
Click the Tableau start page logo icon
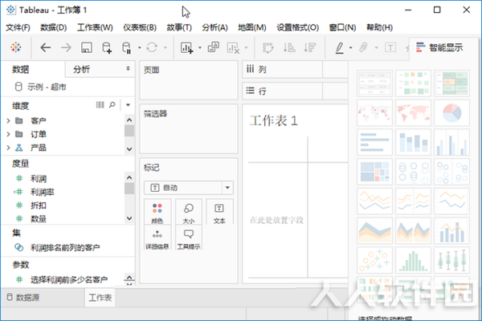[16, 47]
